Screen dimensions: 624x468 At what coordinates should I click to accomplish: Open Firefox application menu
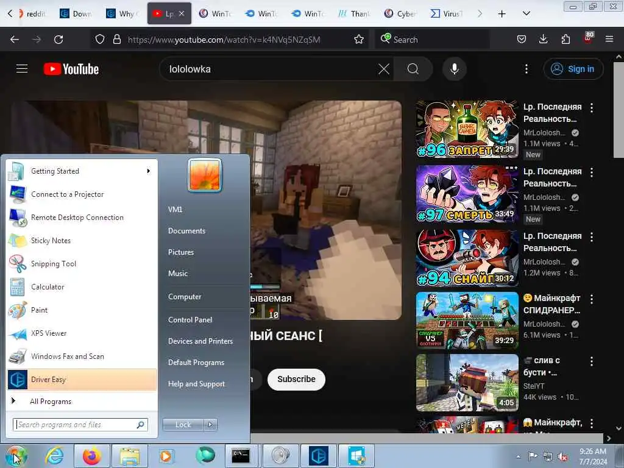pos(609,39)
